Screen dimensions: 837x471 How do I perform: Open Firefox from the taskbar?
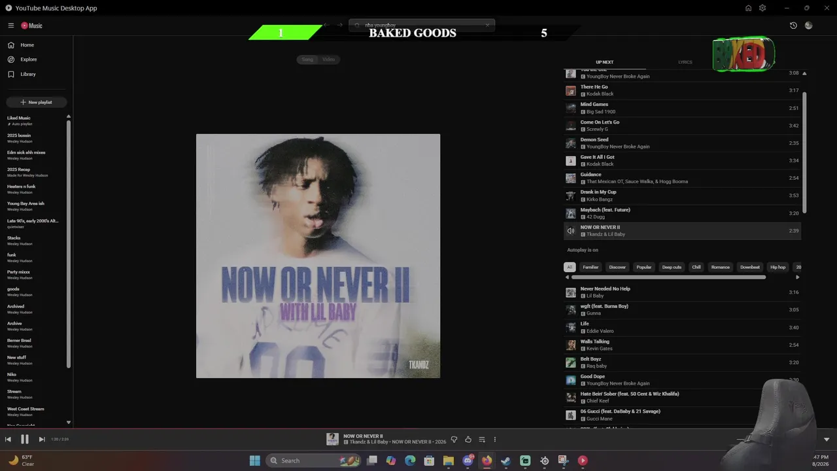487,461
